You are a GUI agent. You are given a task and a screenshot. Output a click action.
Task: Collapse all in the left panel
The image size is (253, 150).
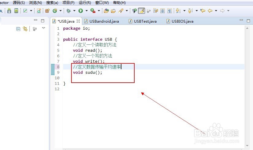pyautogui.click(x=18, y=29)
